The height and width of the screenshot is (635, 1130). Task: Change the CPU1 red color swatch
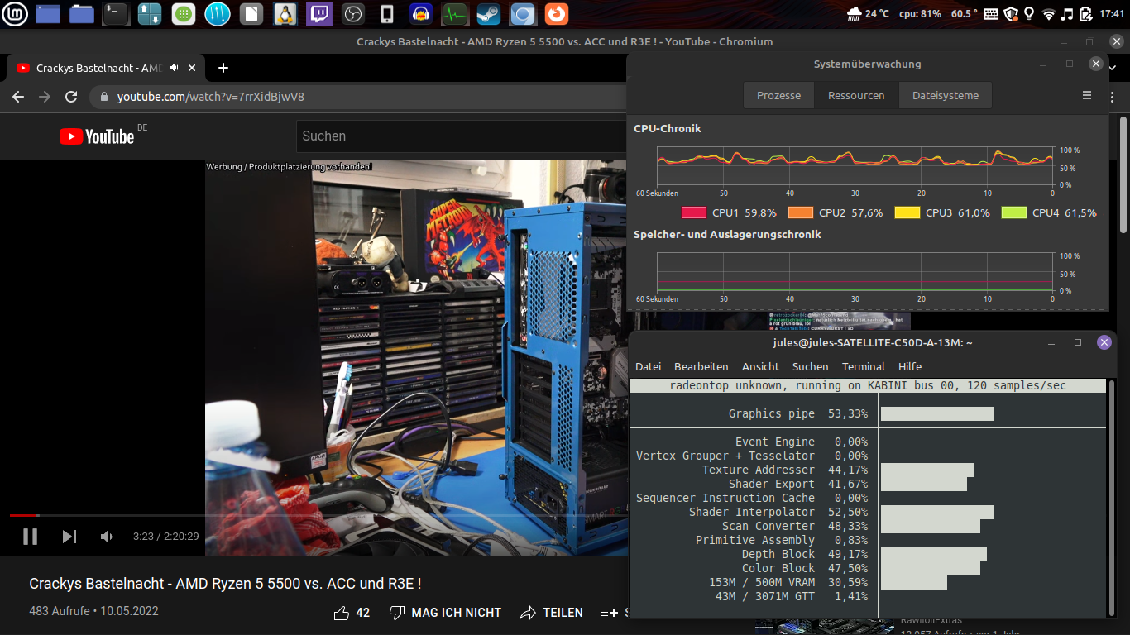[693, 212]
